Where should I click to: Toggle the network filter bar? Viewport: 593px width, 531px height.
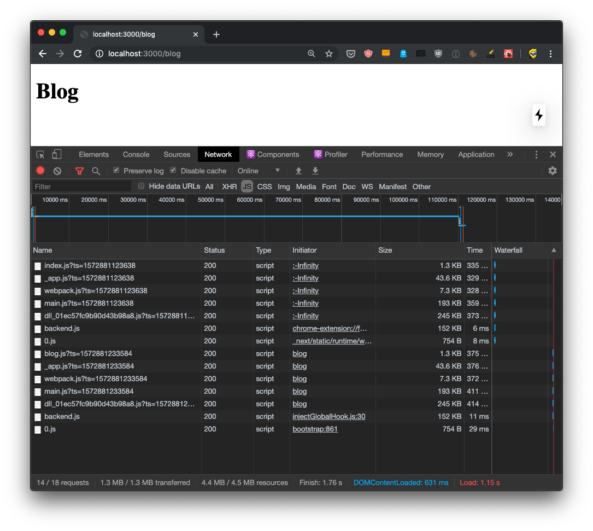click(x=79, y=171)
